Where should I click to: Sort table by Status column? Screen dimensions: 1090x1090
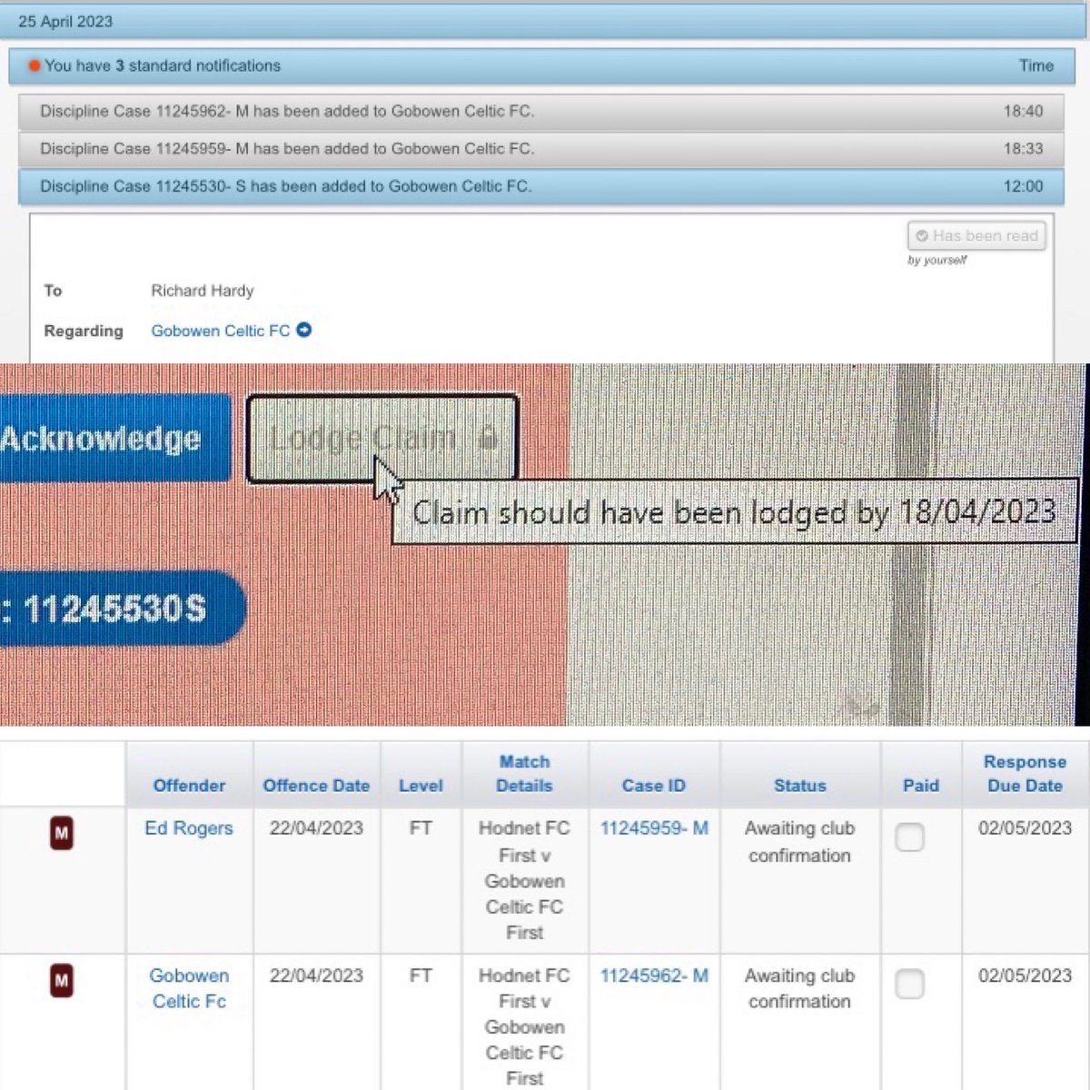click(800, 786)
